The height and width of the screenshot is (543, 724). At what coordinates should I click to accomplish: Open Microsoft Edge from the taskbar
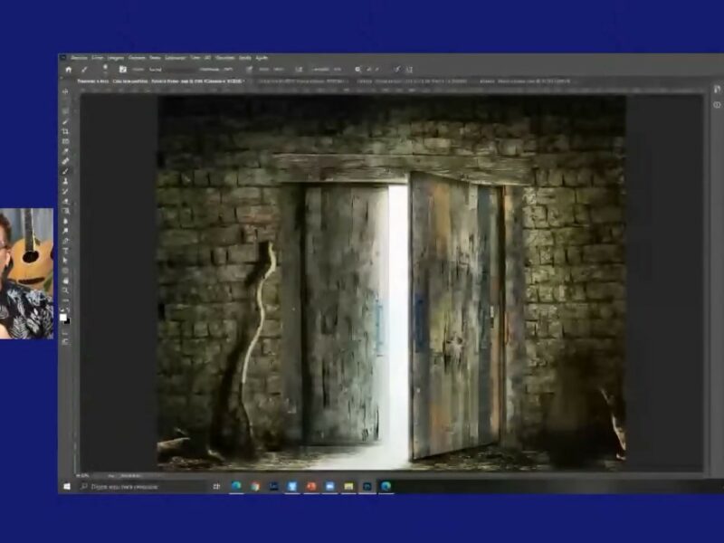(x=236, y=486)
